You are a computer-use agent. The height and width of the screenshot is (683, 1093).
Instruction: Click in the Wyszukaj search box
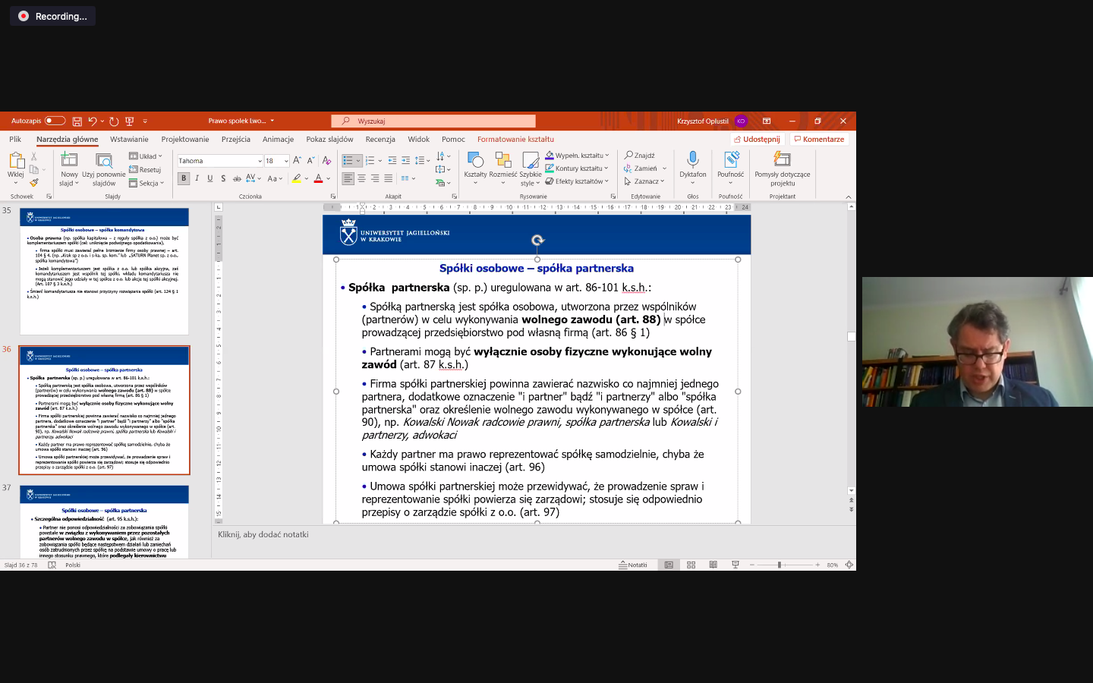[433, 121]
